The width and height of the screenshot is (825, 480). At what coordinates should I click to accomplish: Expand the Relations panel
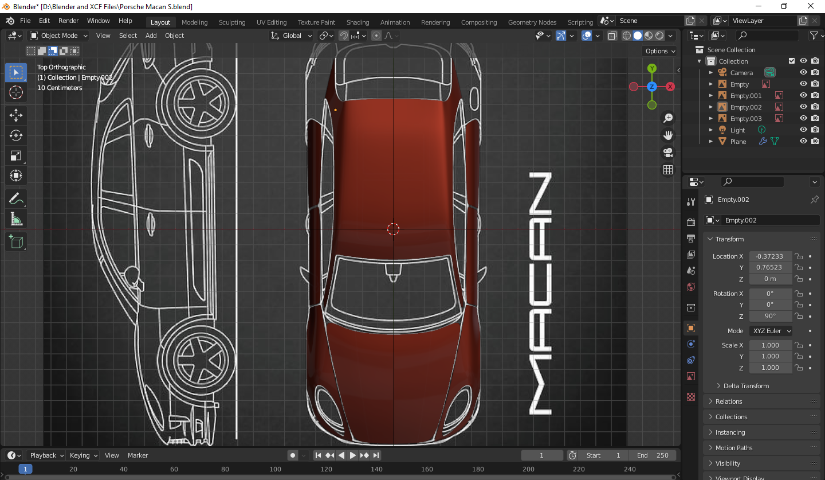pos(761,401)
